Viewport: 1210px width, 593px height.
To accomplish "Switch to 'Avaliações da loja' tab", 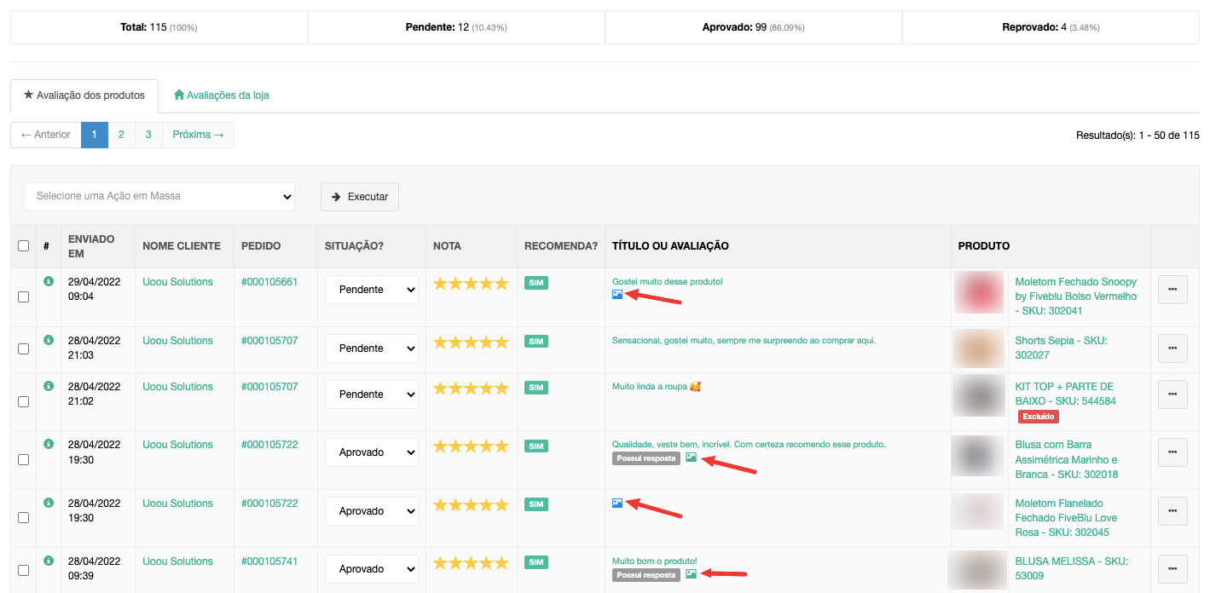I will pyautogui.click(x=222, y=95).
